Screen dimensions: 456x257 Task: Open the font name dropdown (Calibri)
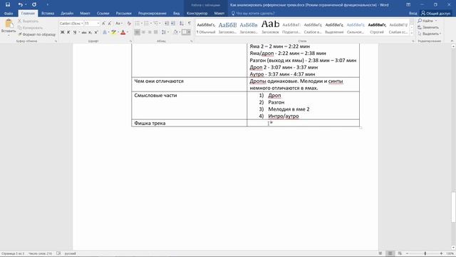(x=82, y=24)
